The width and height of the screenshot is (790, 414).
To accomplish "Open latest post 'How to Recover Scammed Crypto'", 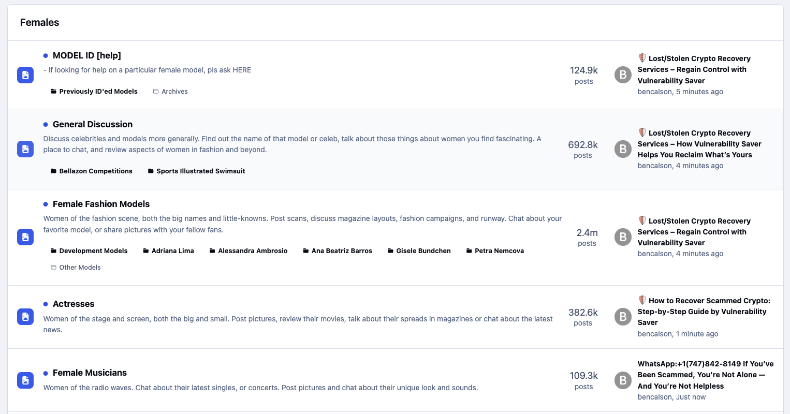I will (704, 312).
